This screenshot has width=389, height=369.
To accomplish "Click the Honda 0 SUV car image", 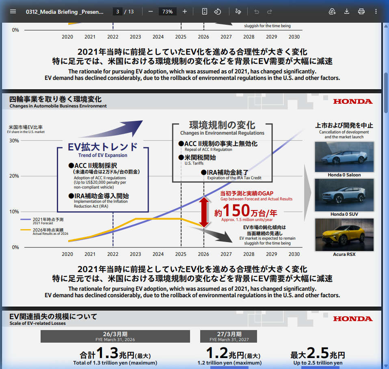I will 344,195.
